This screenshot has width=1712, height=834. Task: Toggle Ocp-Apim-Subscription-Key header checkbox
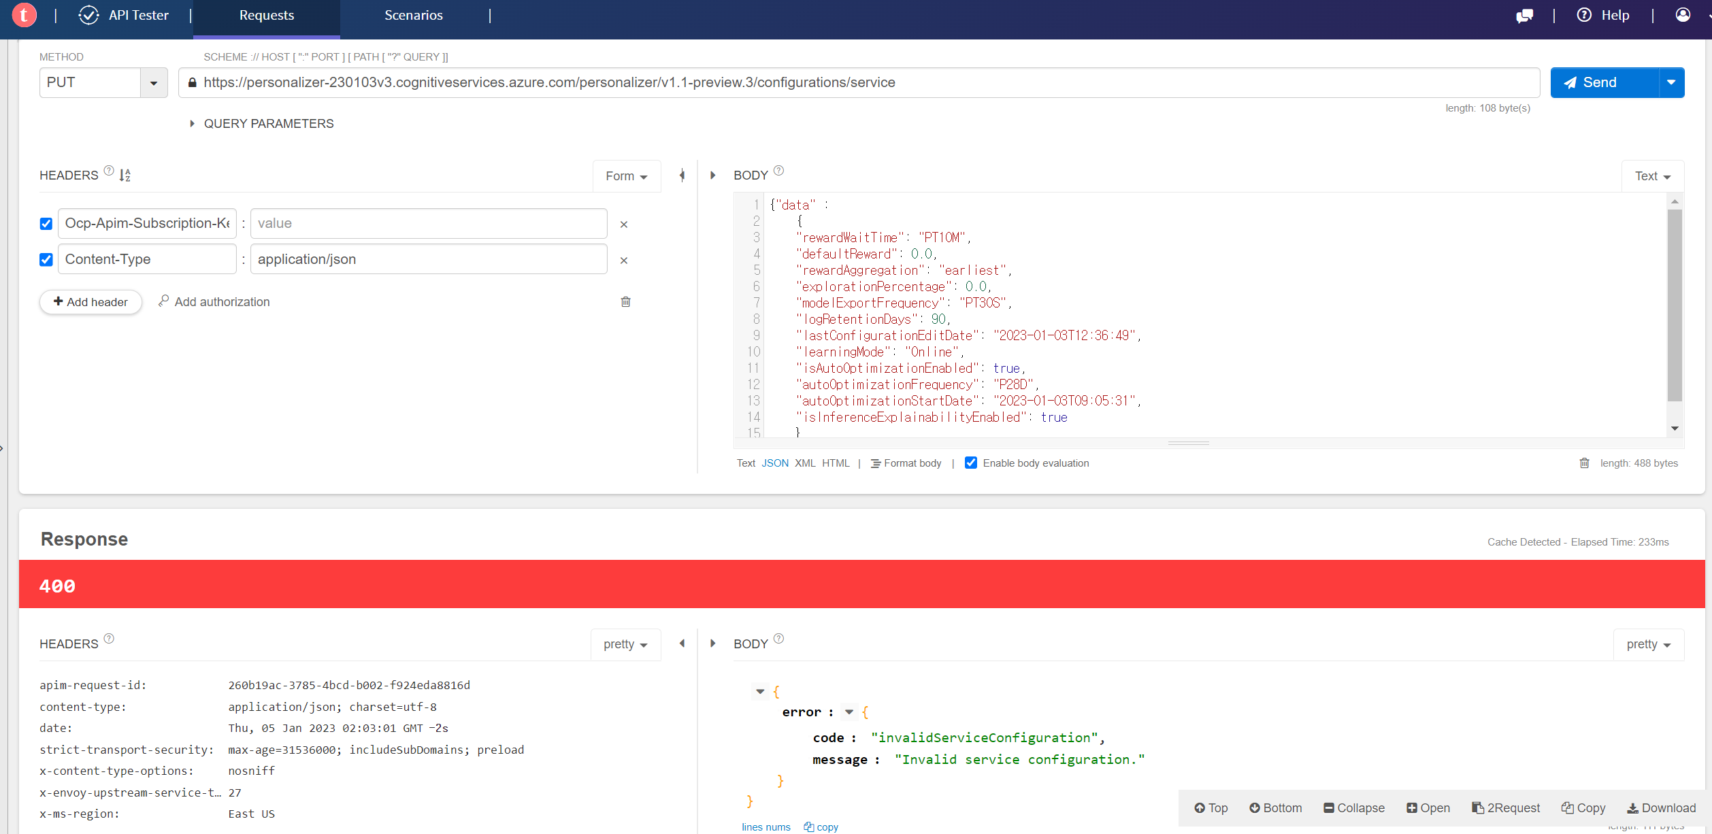coord(46,224)
